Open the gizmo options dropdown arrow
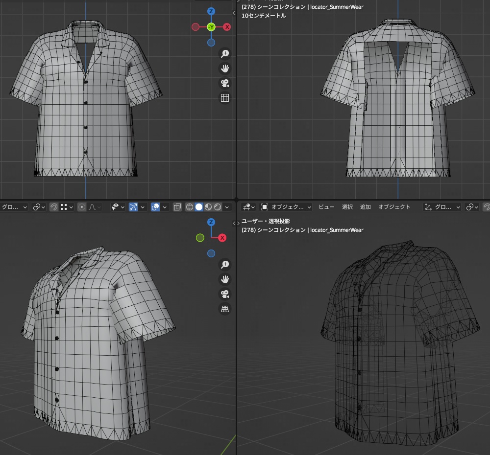The width and height of the screenshot is (490, 455). click(x=143, y=207)
